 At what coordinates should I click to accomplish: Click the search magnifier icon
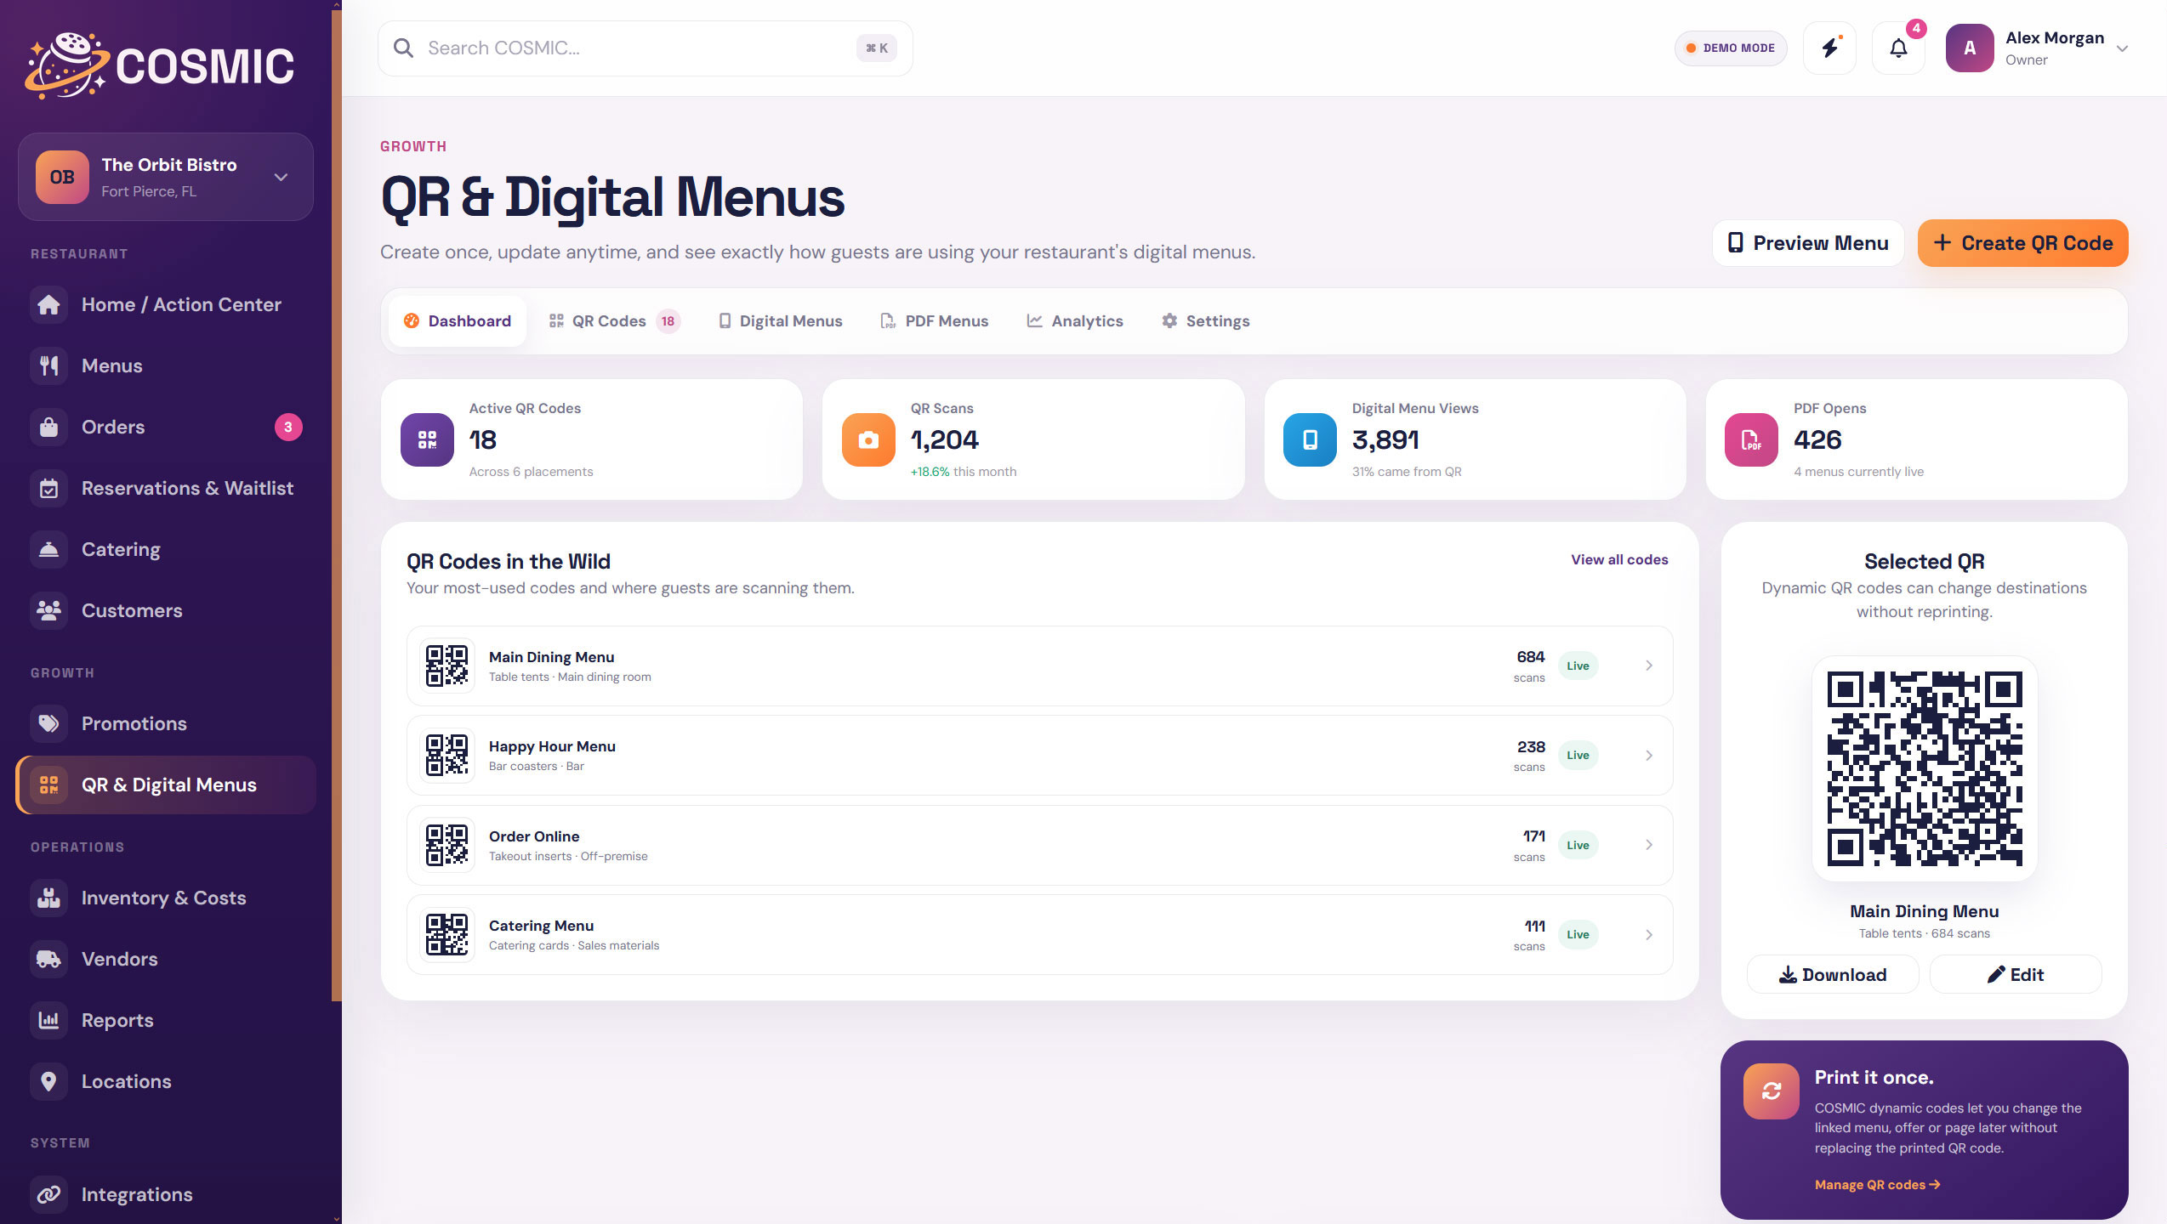coord(404,48)
